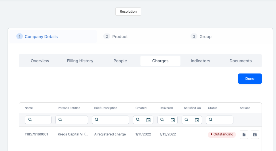This screenshot has height=151, width=276.
Task: Click the search icon in Status filter
Action: pyautogui.click(x=211, y=120)
